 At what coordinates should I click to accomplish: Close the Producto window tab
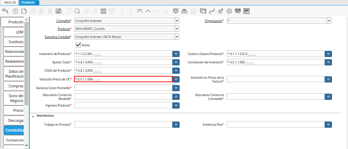(x=38, y=3)
